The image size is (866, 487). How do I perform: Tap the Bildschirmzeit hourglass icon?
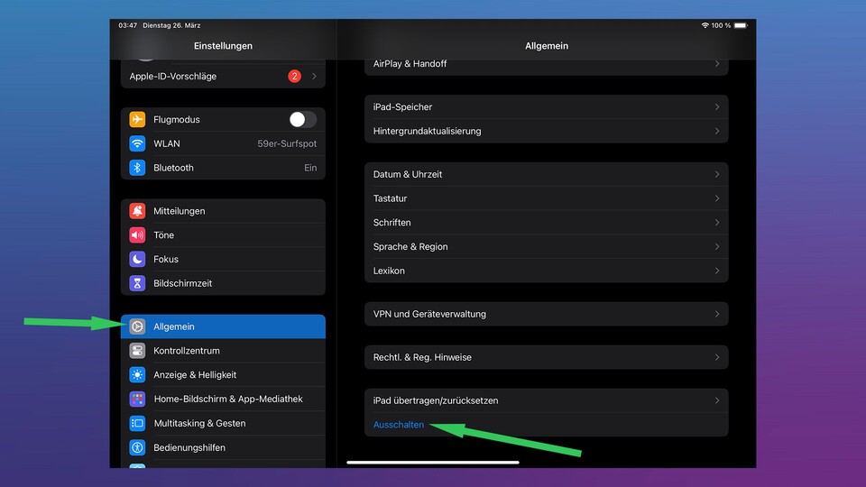137,283
